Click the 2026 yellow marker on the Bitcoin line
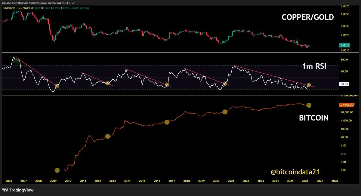361x196 pixels. pyautogui.click(x=309, y=105)
